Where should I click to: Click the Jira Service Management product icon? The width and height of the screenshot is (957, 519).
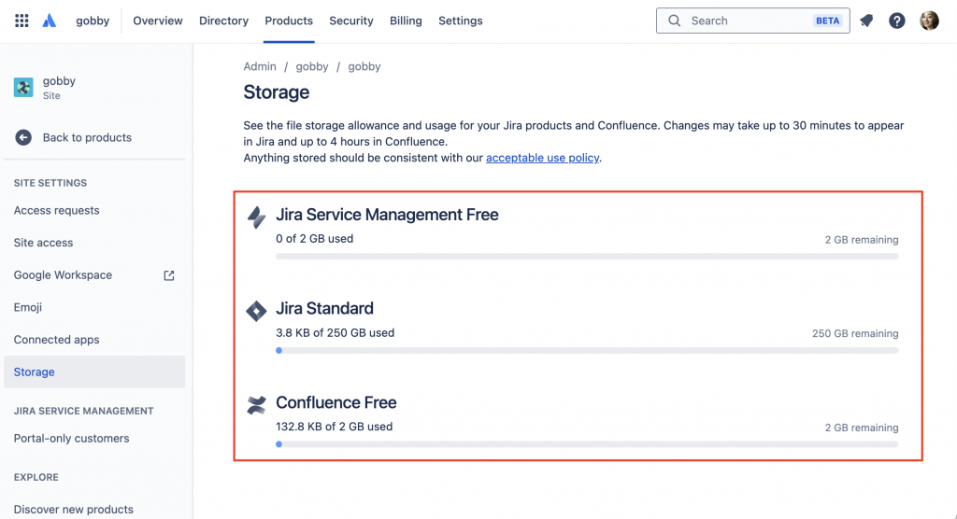click(x=256, y=217)
